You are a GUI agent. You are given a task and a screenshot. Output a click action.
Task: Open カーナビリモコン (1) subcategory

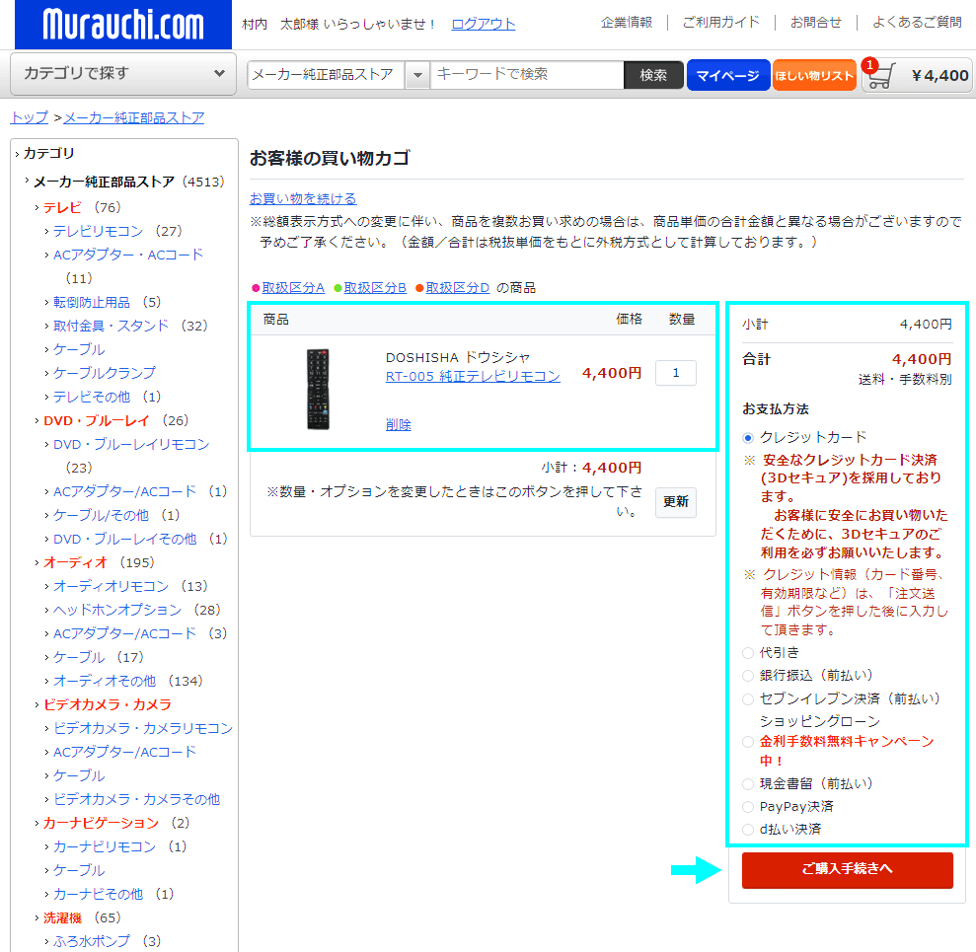[x=104, y=846]
